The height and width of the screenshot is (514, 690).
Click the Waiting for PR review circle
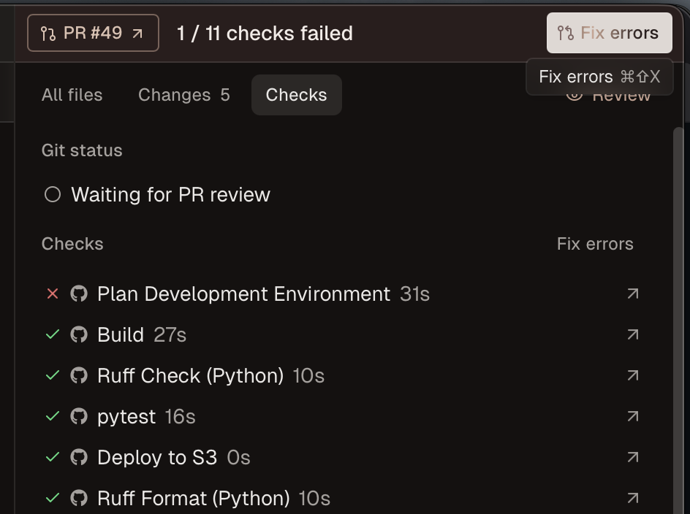click(x=53, y=195)
